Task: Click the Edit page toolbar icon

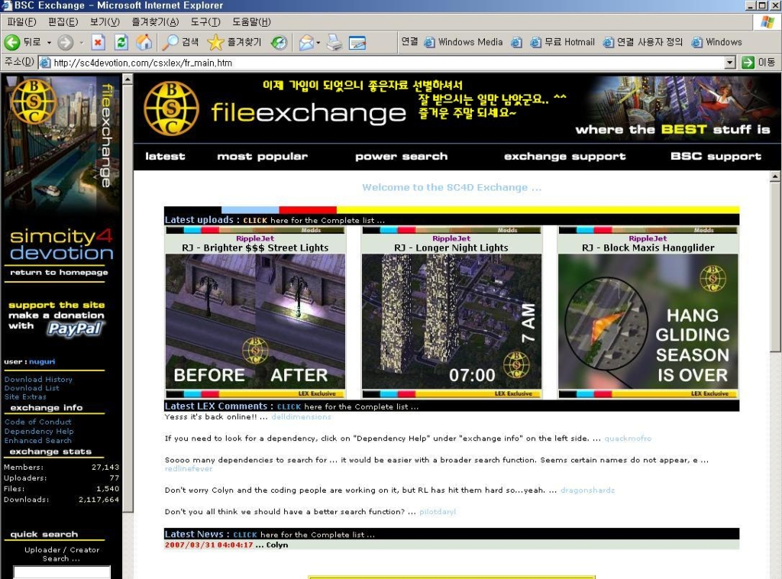Action: pyautogui.click(x=357, y=42)
